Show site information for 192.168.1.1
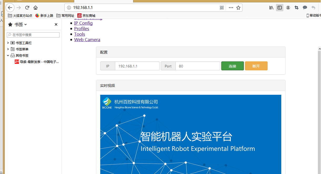 (x=69, y=8)
